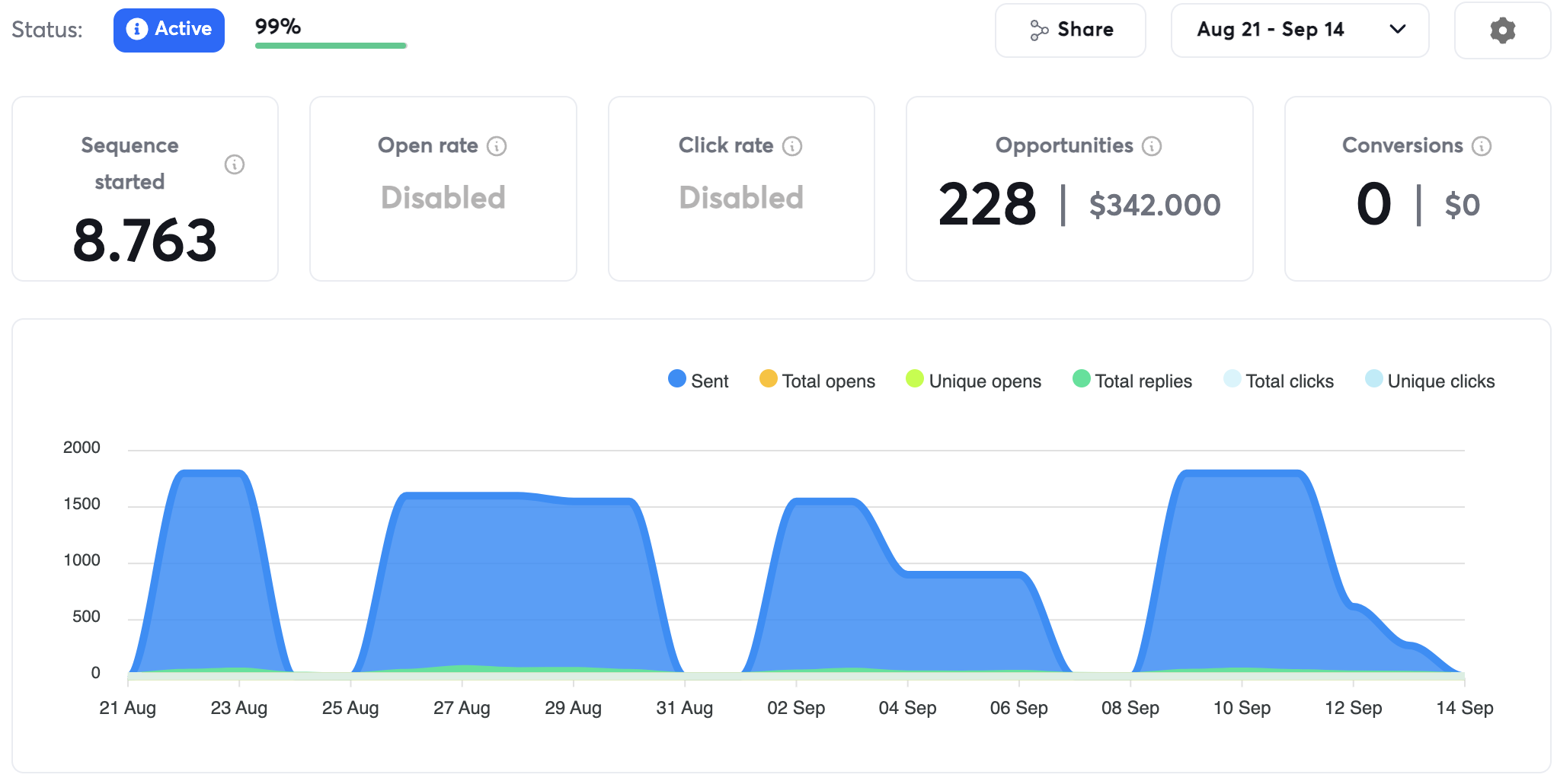The image size is (1557, 781).
Task: Click the Share button label
Action: [x=1085, y=30]
